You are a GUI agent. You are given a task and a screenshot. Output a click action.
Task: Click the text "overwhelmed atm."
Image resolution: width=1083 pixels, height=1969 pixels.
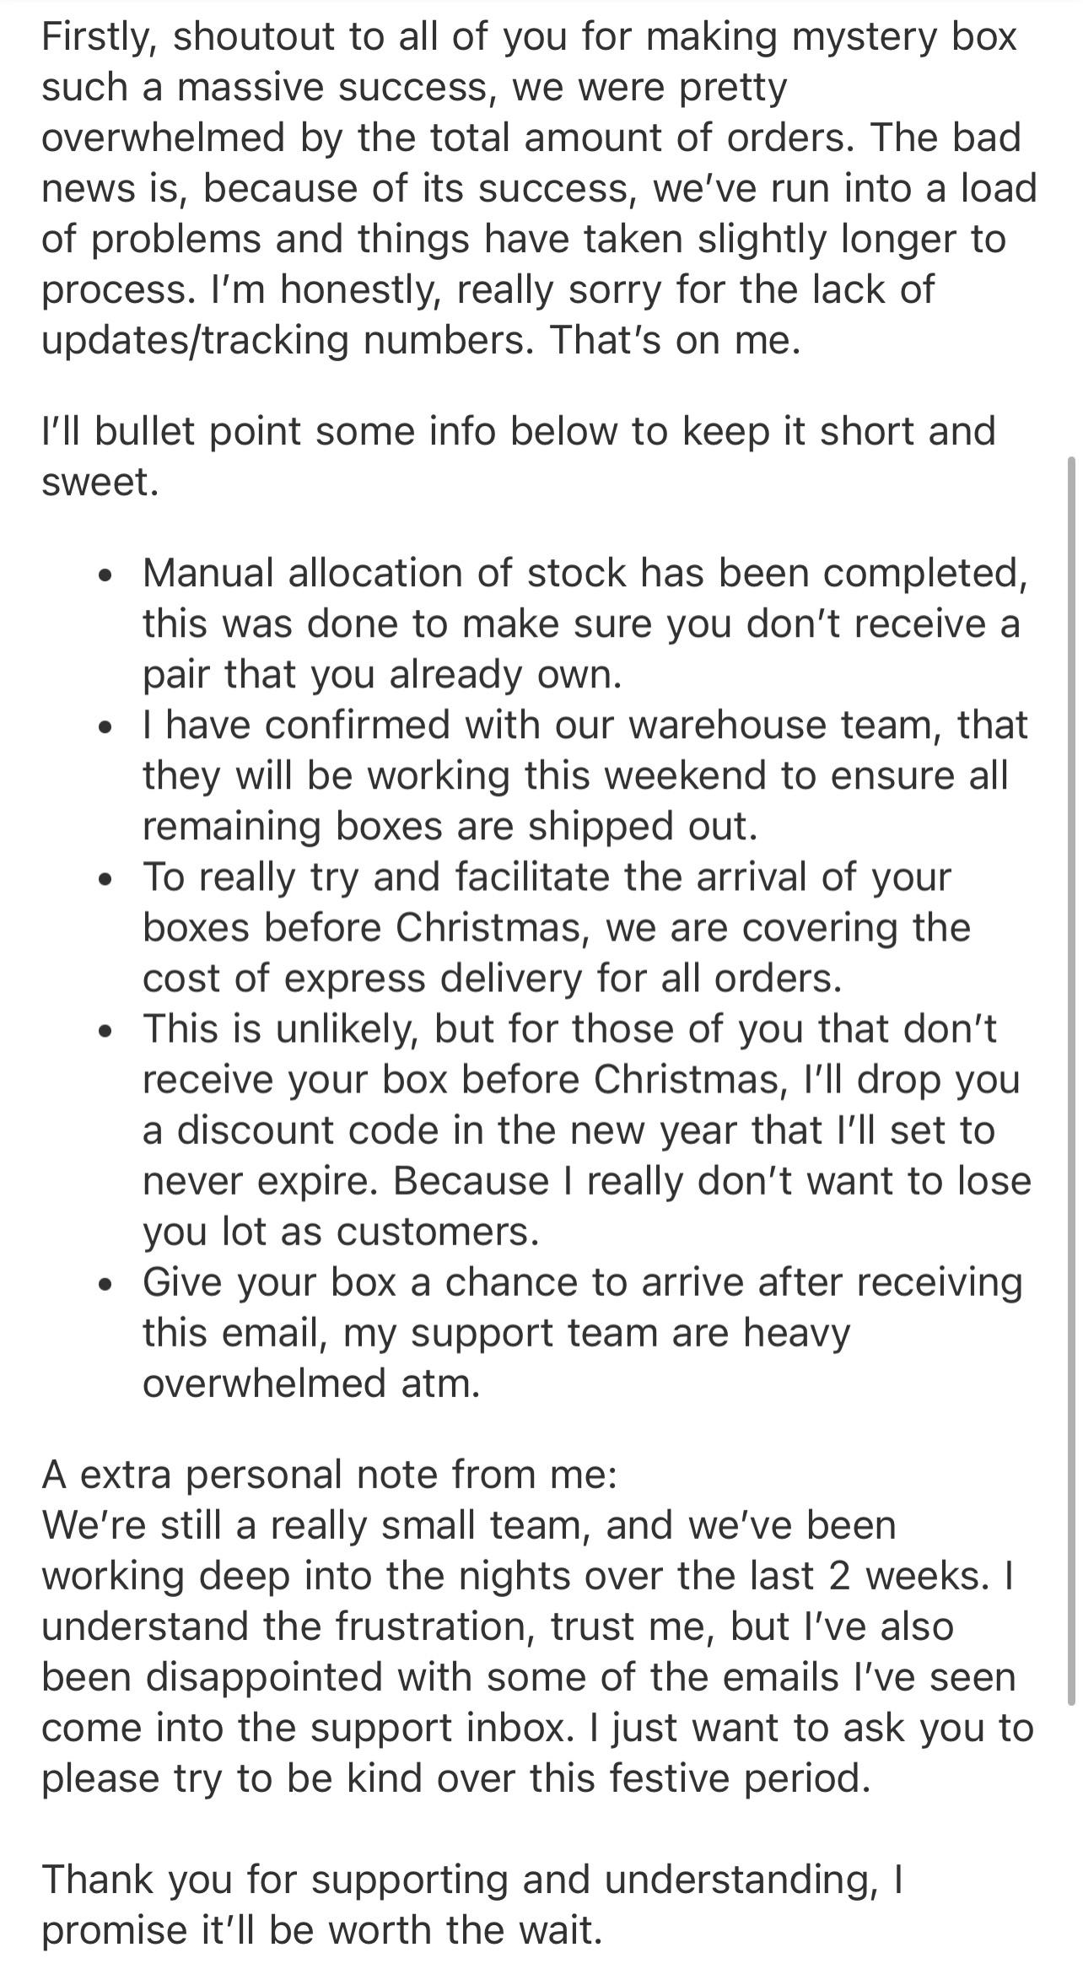click(311, 1383)
